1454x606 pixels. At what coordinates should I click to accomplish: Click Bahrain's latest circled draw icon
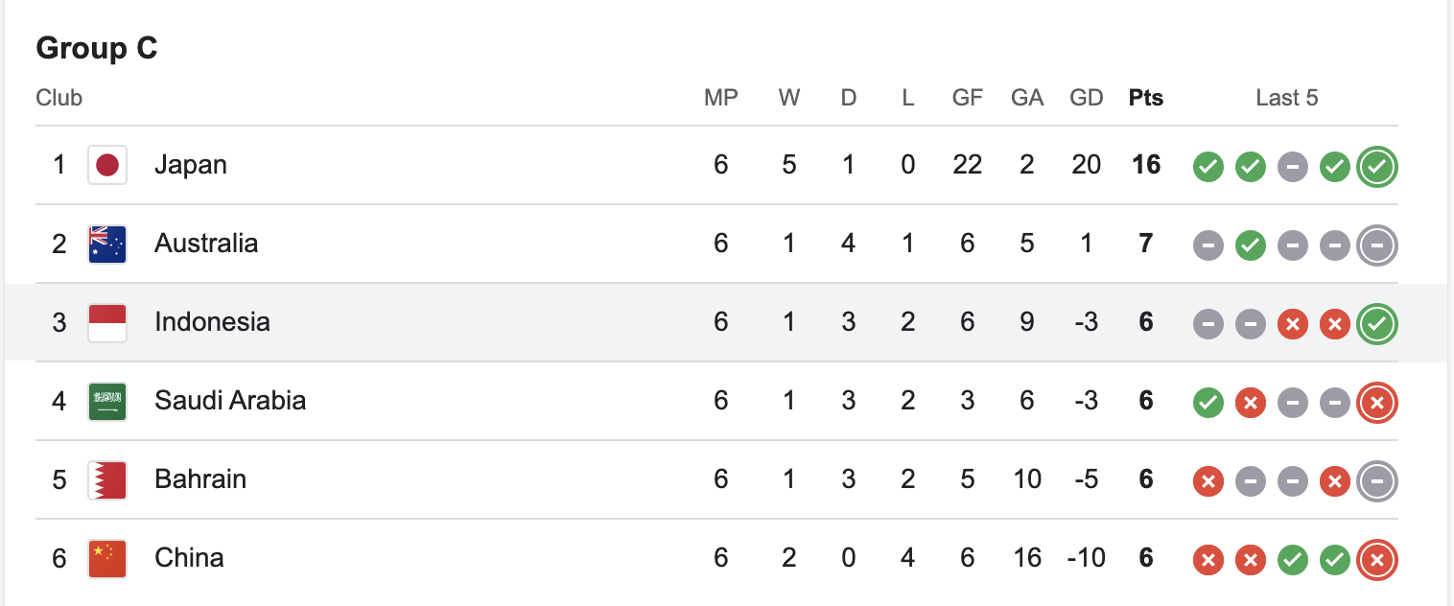click(1377, 481)
